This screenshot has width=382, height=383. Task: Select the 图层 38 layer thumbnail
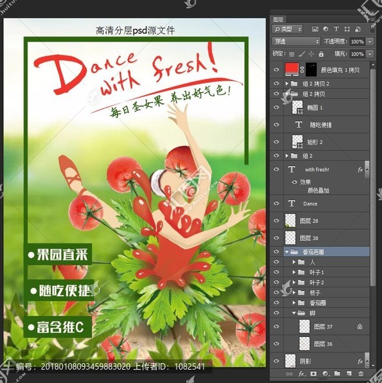click(290, 237)
